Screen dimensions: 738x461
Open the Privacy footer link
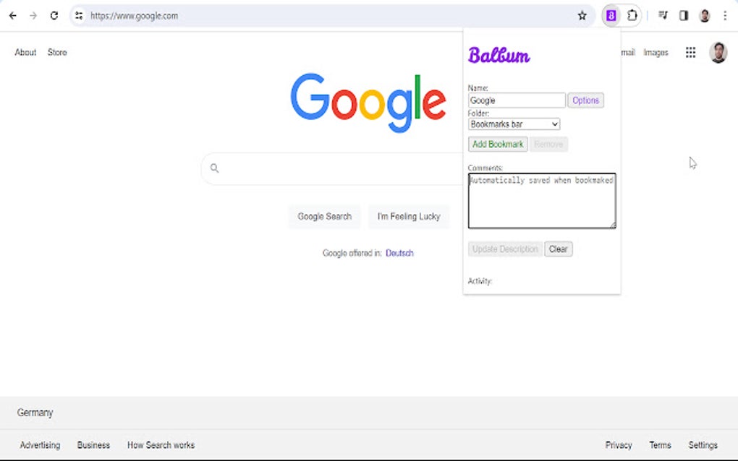pos(619,445)
